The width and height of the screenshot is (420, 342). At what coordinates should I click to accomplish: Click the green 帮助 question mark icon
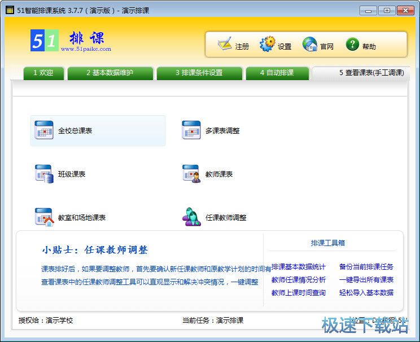coord(352,44)
